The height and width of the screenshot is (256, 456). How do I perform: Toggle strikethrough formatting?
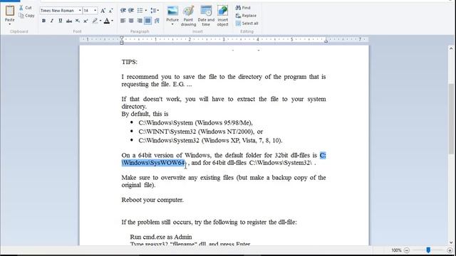tap(69, 21)
